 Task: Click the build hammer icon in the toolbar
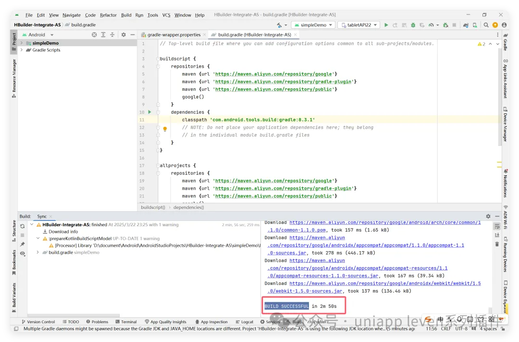pos(280,25)
